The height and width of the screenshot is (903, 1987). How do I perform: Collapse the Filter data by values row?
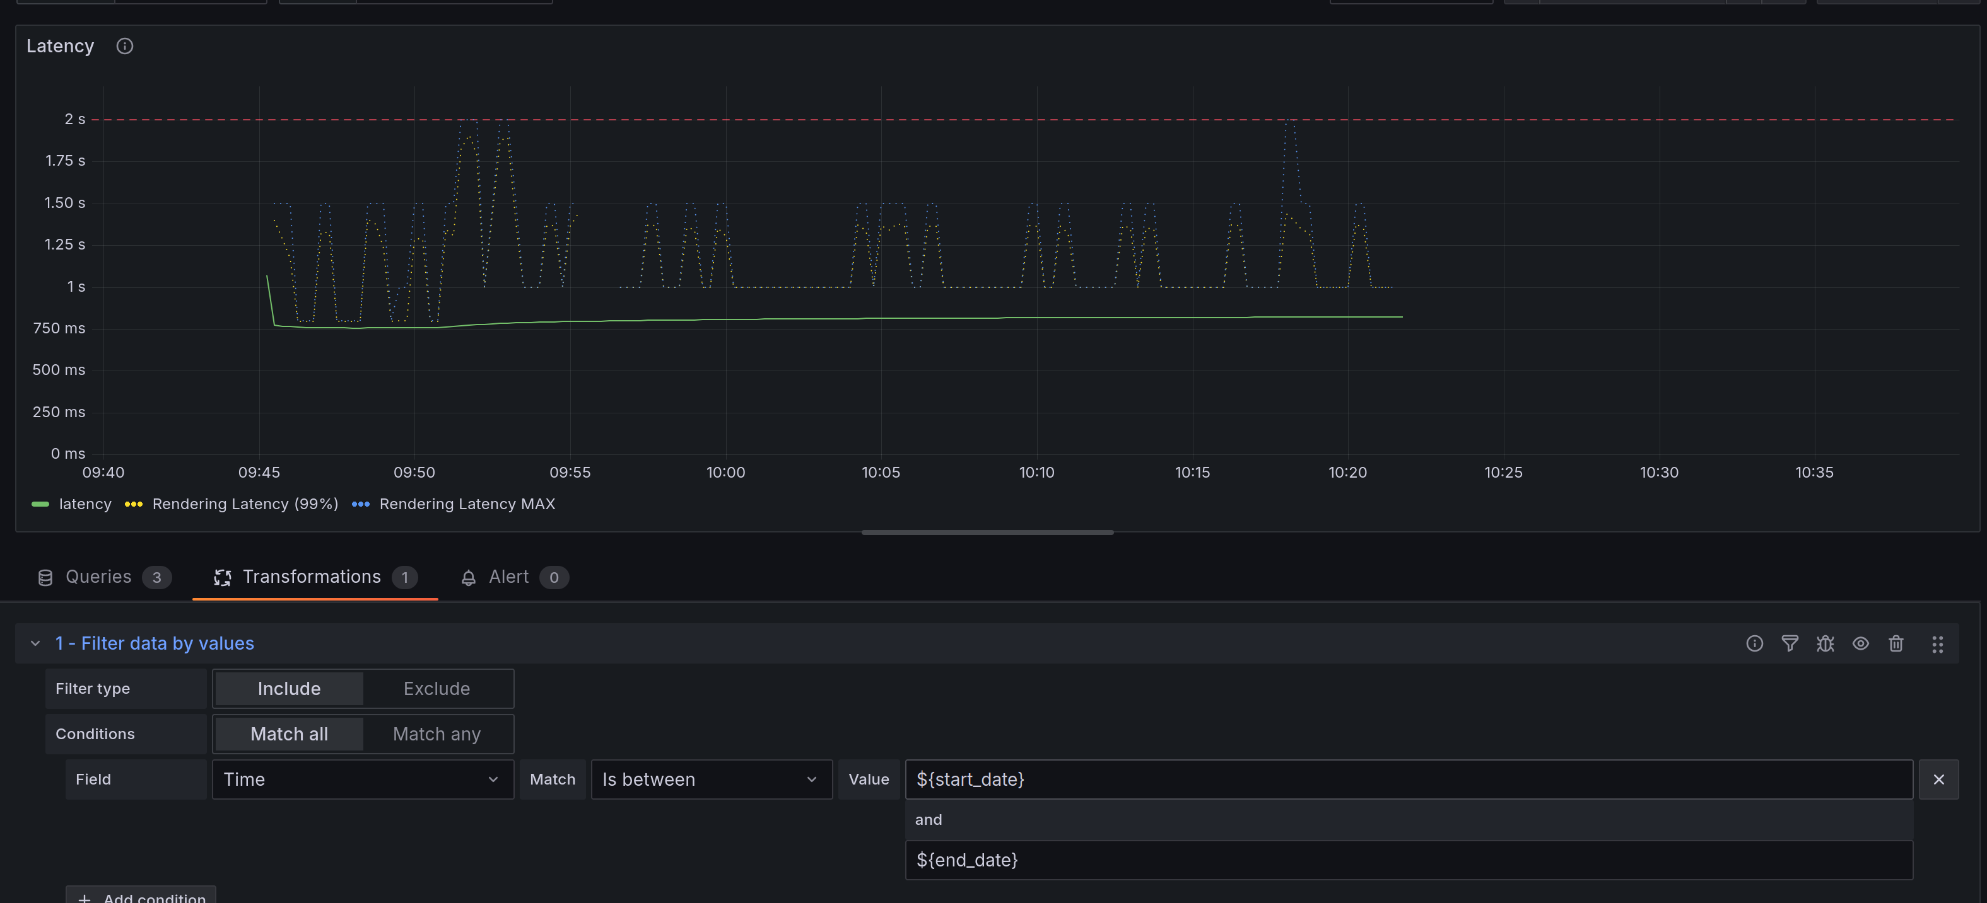pos(35,643)
